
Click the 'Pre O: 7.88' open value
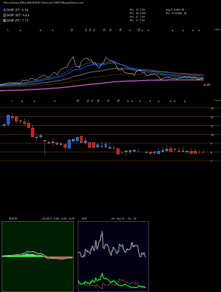(x=137, y=10)
